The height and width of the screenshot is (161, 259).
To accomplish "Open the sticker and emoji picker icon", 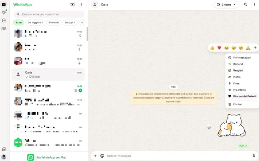I will point(102,156).
